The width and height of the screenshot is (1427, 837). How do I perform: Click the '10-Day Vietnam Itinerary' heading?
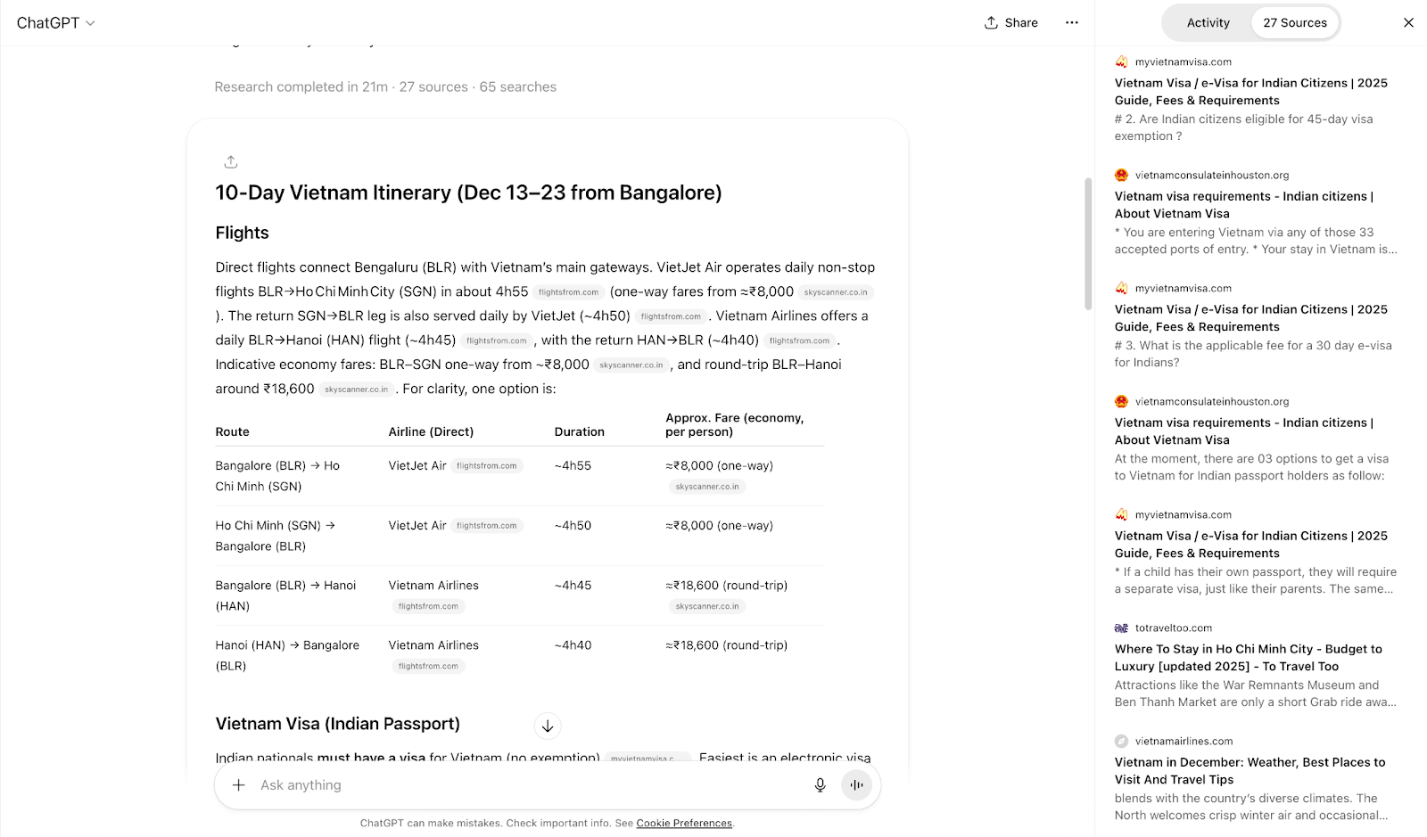click(468, 193)
